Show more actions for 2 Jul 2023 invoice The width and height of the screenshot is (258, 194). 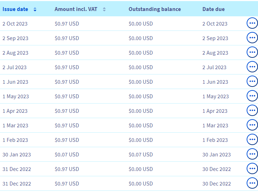click(x=252, y=67)
